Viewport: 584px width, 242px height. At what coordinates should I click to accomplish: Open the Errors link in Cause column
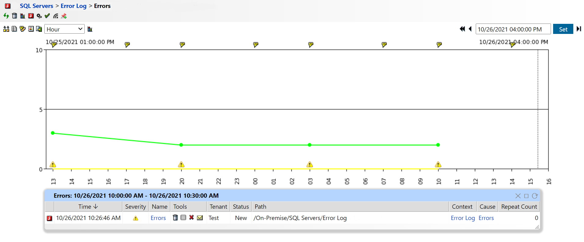[x=486, y=218]
